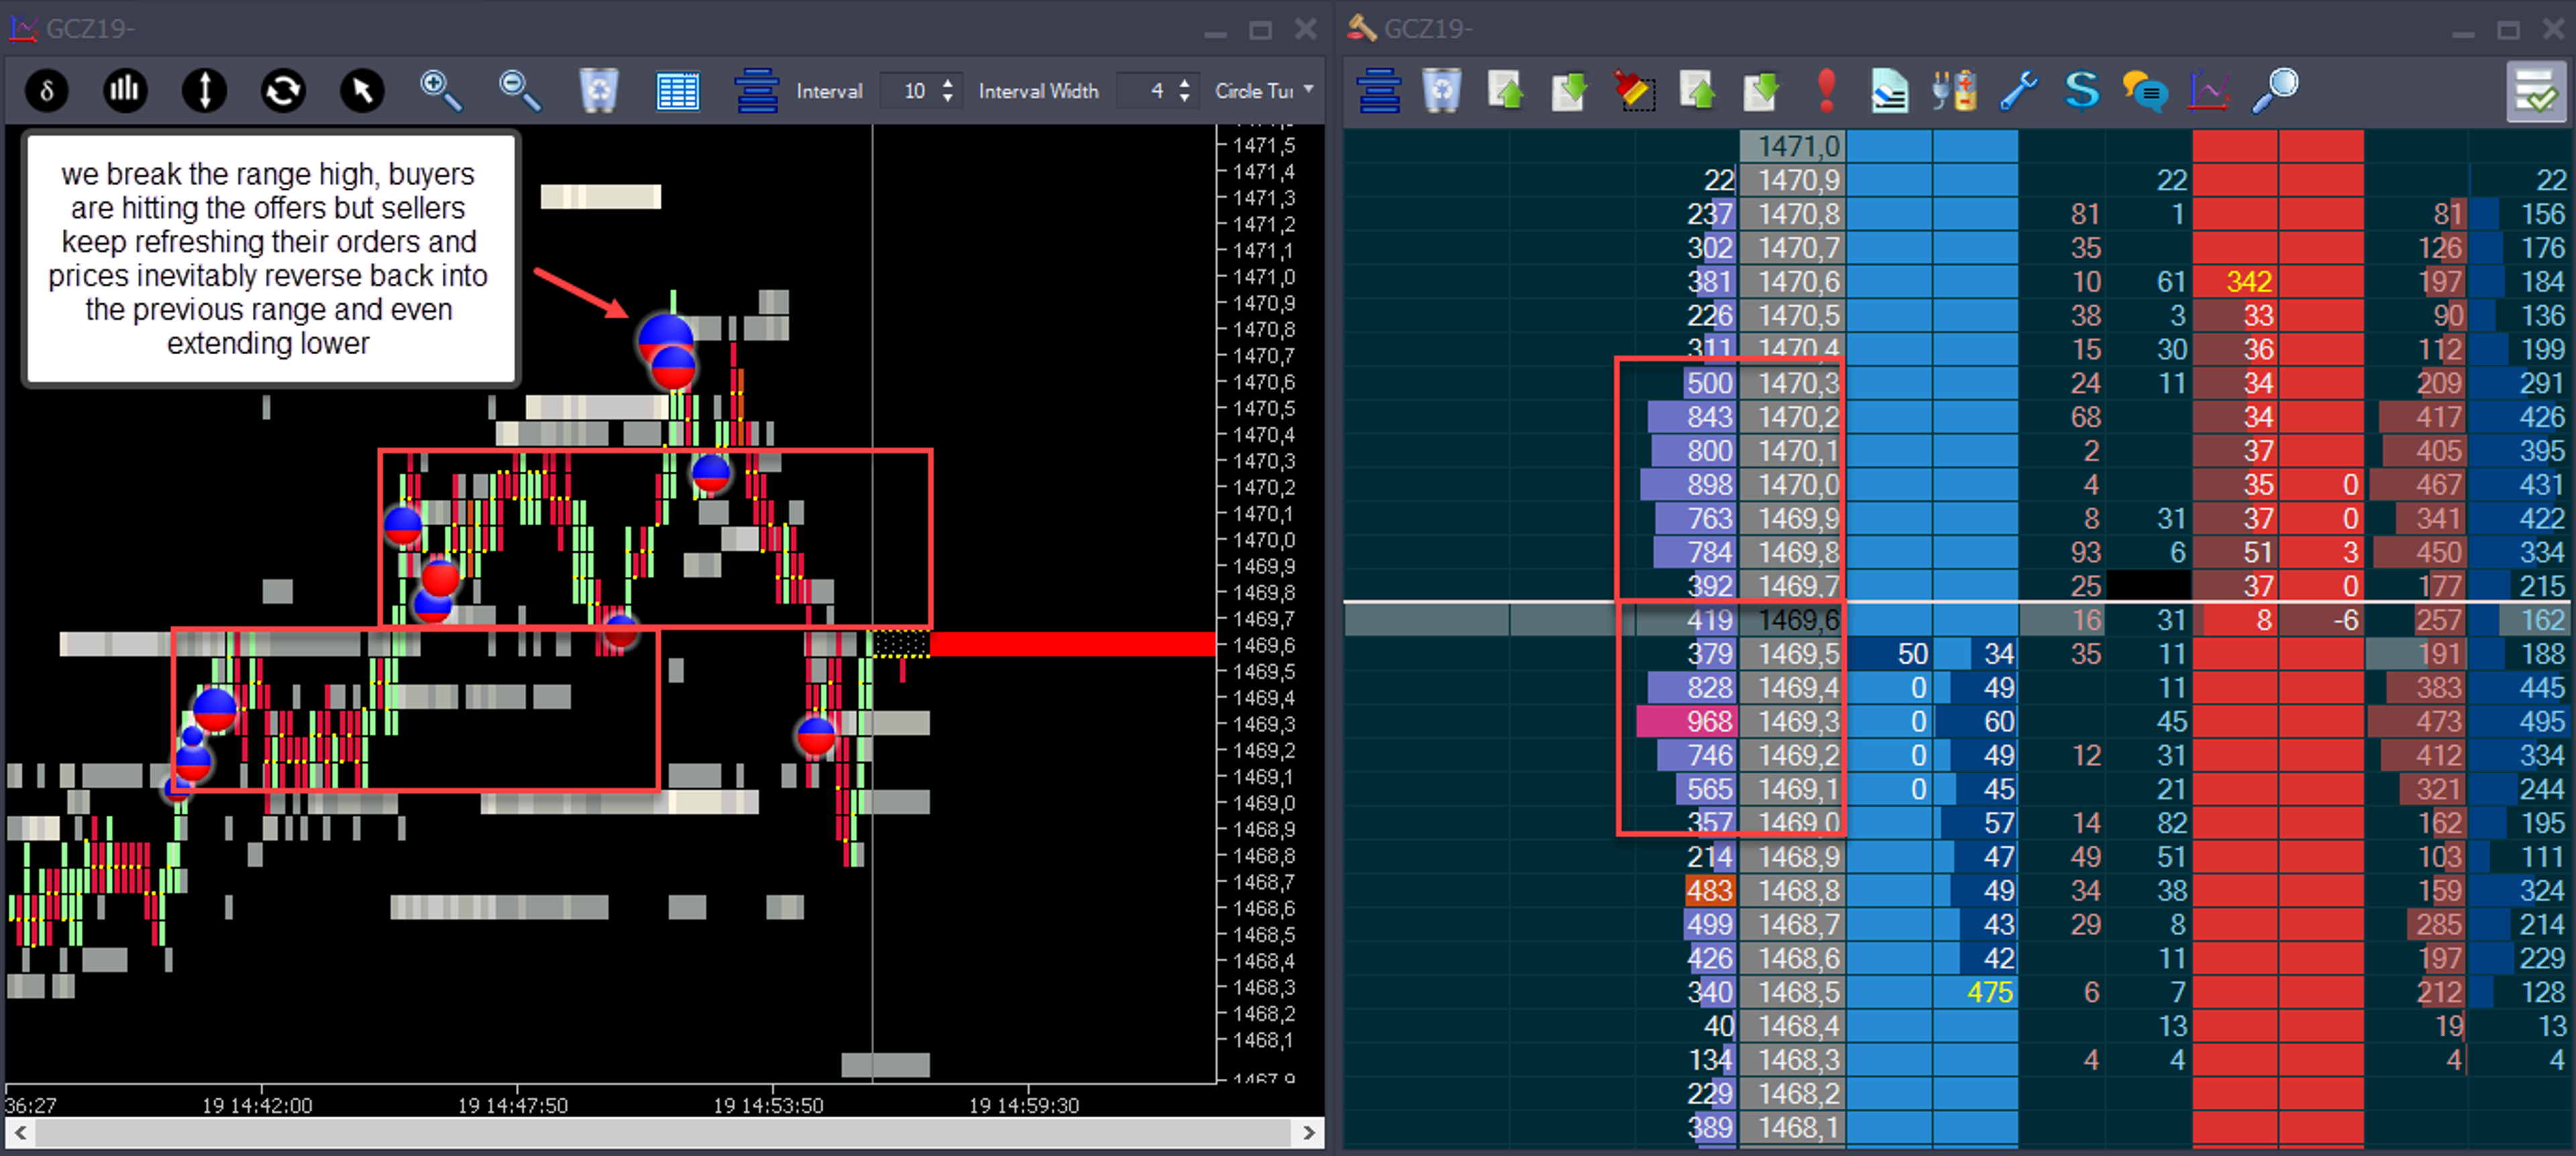The image size is (2576, 1156).
Task: Click the recycle bin in chart toolbar
Action: (x=598, y=91)
